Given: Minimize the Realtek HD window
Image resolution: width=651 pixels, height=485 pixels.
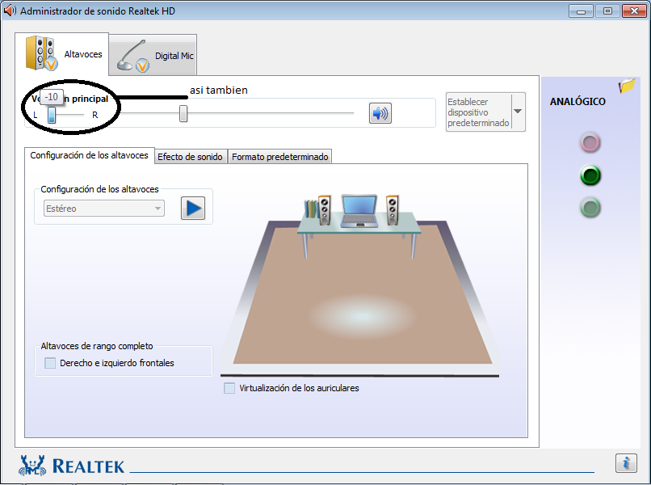Looking at the screenshot, I should click(581, 11).
